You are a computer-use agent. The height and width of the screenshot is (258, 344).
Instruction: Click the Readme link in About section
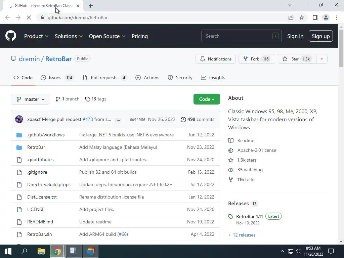246,140
